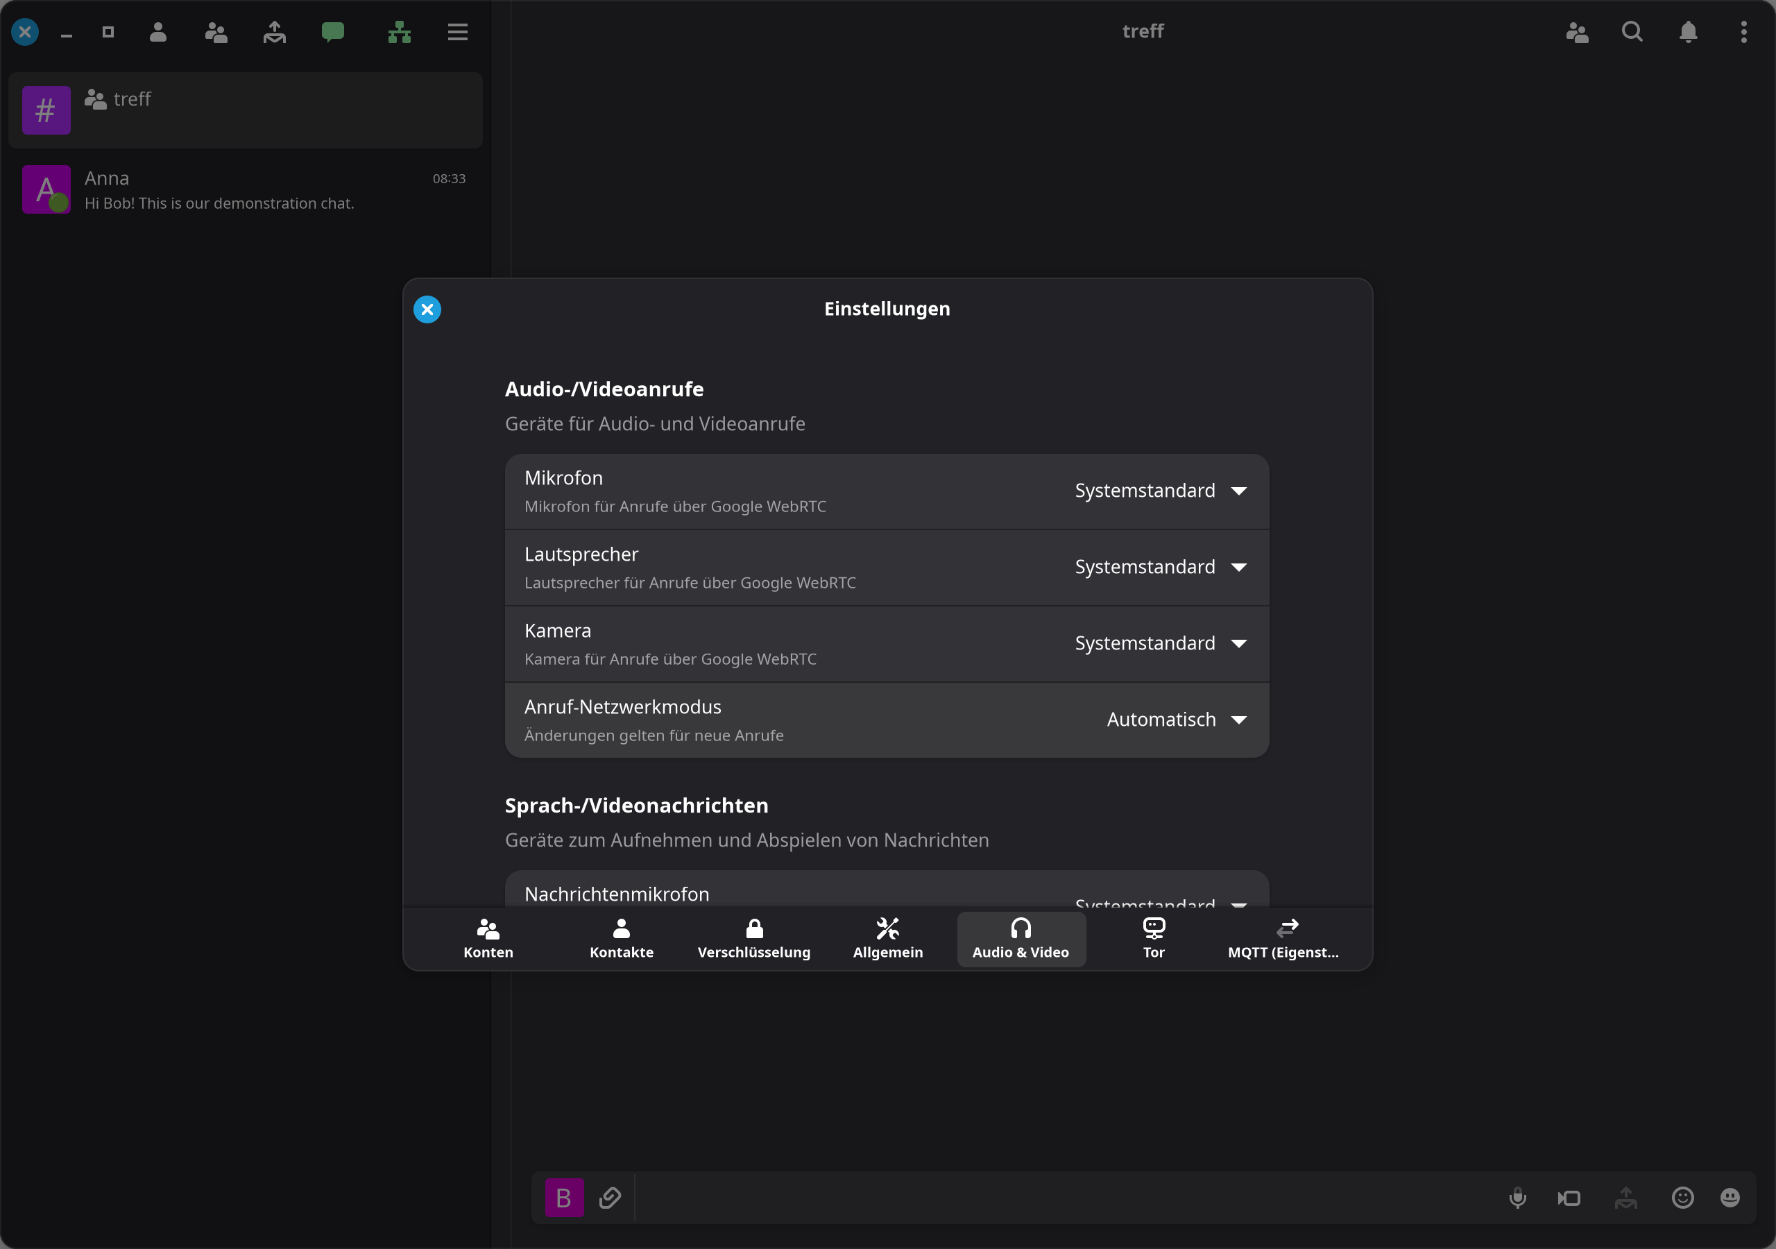1776x1249 pixels.
Task: Click the paperclip attachment icon
Action: (x=610, y=1198)
